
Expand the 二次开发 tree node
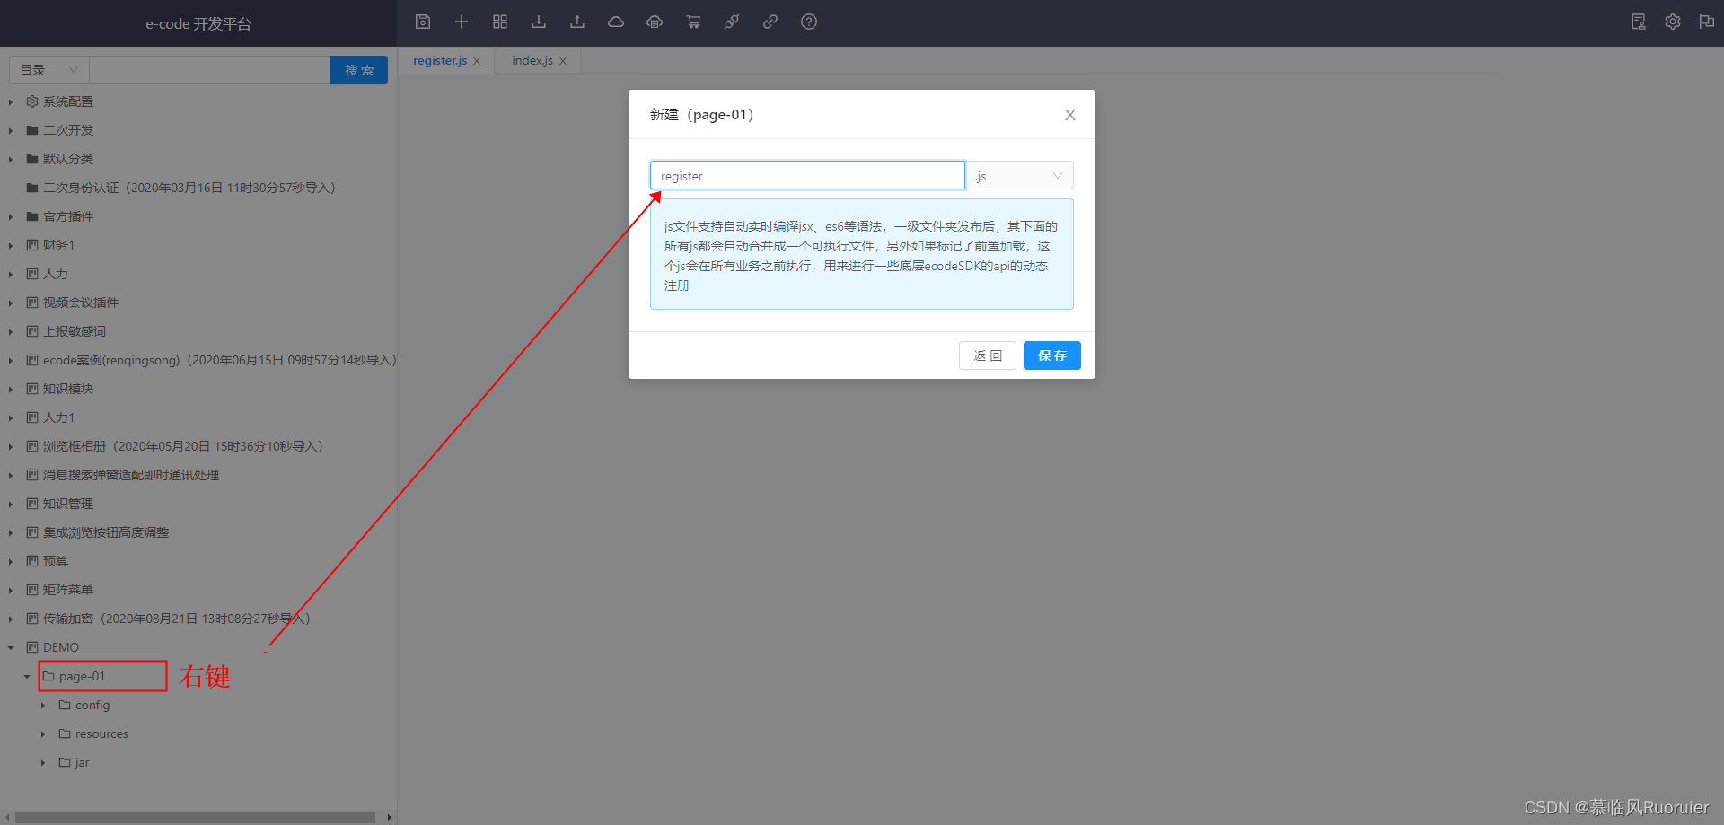pos(11,130)
